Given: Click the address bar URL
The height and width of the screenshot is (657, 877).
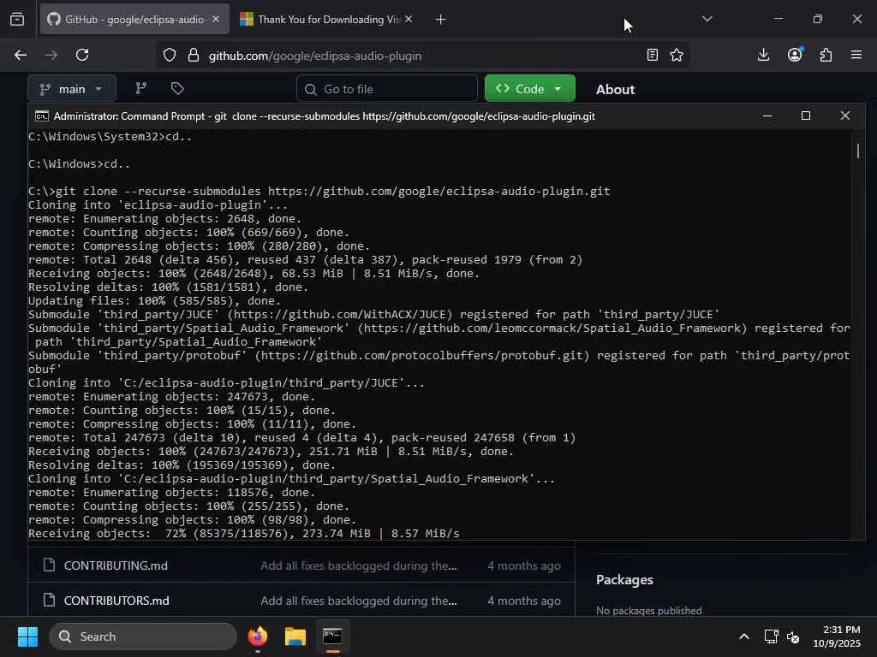Looking at the screenshot, I should pyautogui.click(x=315, y=56).
